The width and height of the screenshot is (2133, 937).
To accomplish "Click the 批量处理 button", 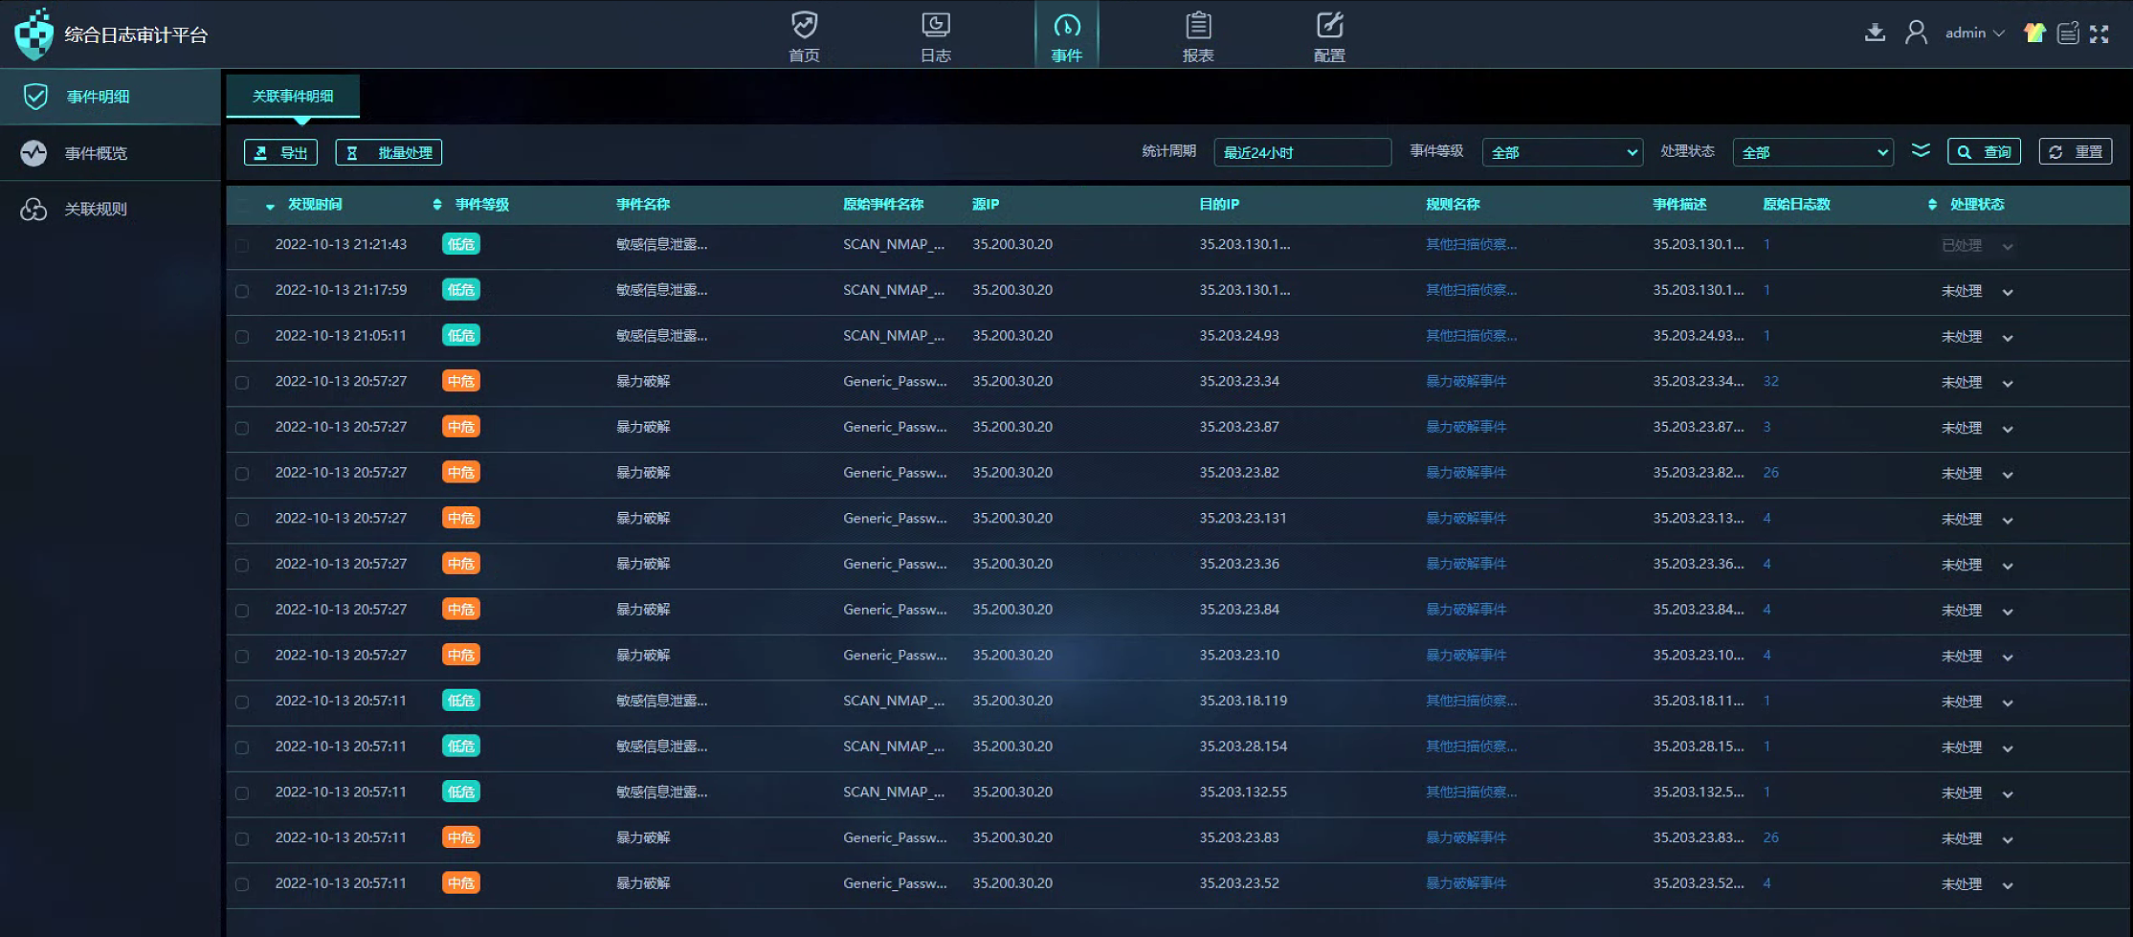I will click(389, 152).
